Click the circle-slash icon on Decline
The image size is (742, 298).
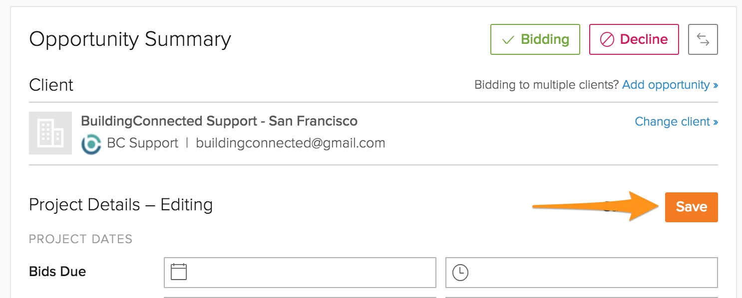tap(607, 40)
